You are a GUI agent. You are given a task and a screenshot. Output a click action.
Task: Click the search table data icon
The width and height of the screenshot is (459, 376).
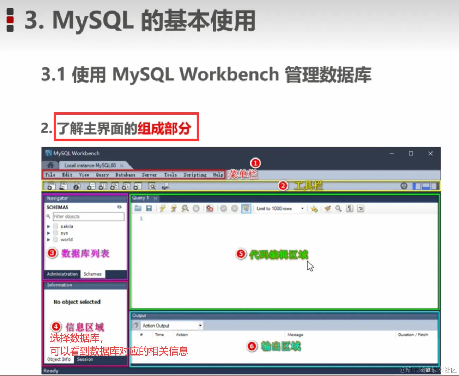click(x=152, y=186)
